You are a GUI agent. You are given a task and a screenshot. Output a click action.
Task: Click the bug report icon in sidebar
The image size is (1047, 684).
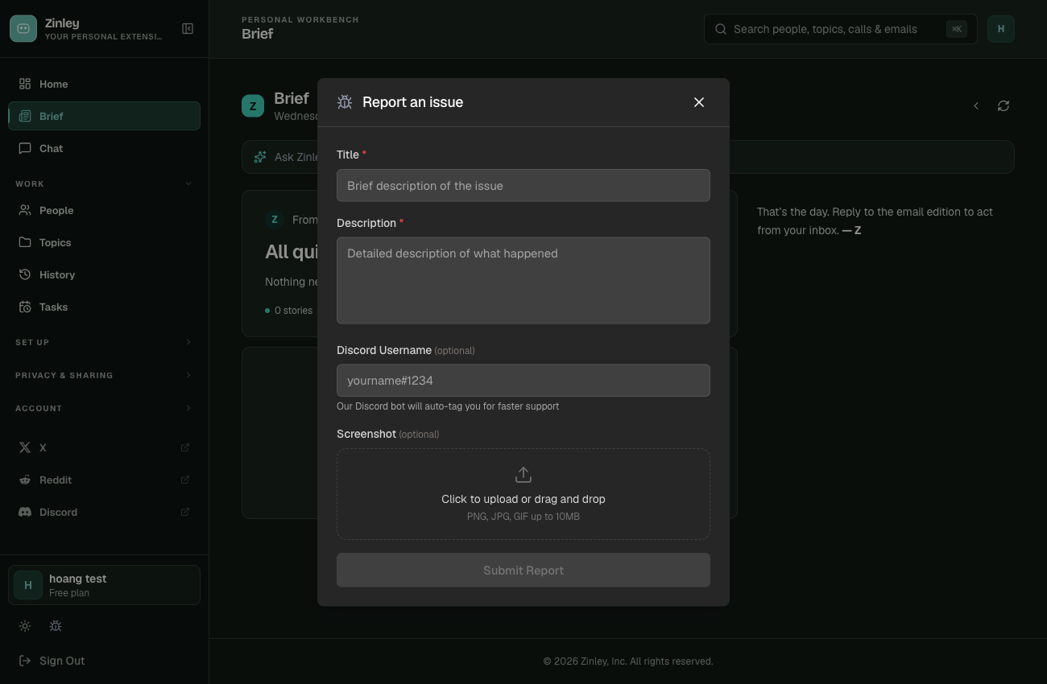(x=56, y=626)
